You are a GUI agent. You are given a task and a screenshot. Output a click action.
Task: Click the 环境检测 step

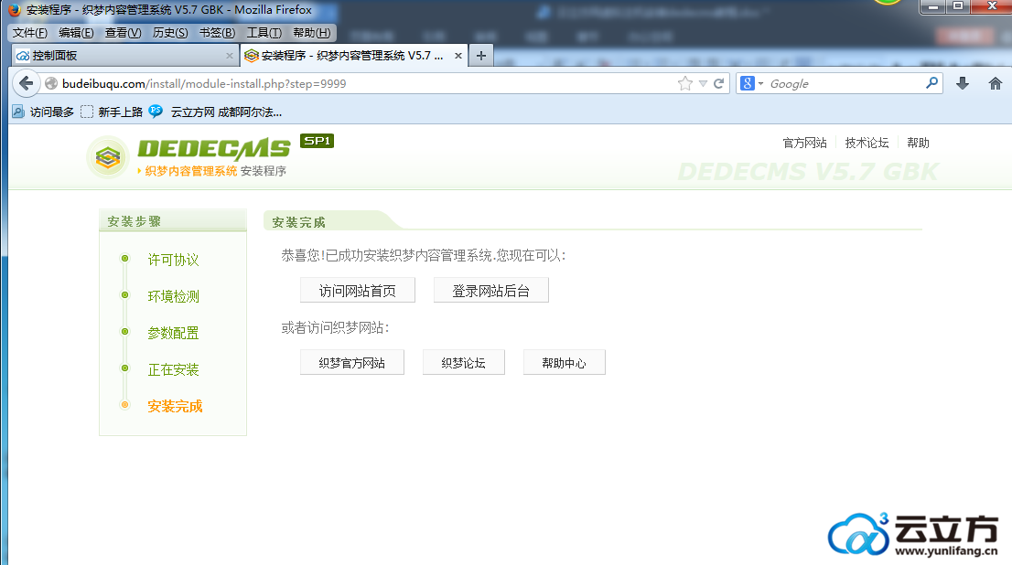[173, 296]
